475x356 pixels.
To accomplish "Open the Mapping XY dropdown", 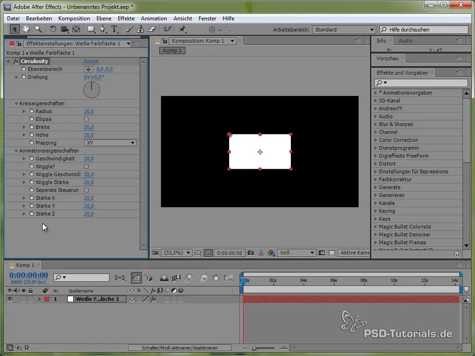I will [x=110, y=143].
